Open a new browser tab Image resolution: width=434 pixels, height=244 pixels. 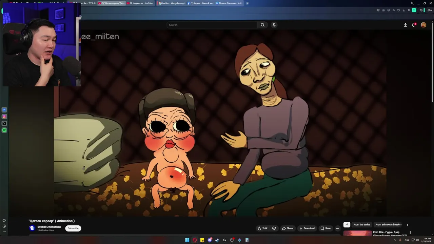coord(247,3)
